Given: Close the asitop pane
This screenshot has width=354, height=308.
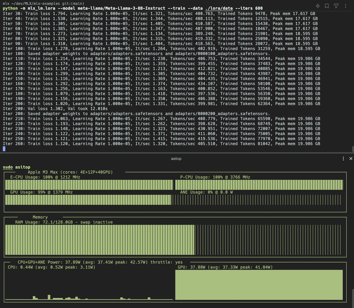Looking at the screenshot, I should (351, 159).
